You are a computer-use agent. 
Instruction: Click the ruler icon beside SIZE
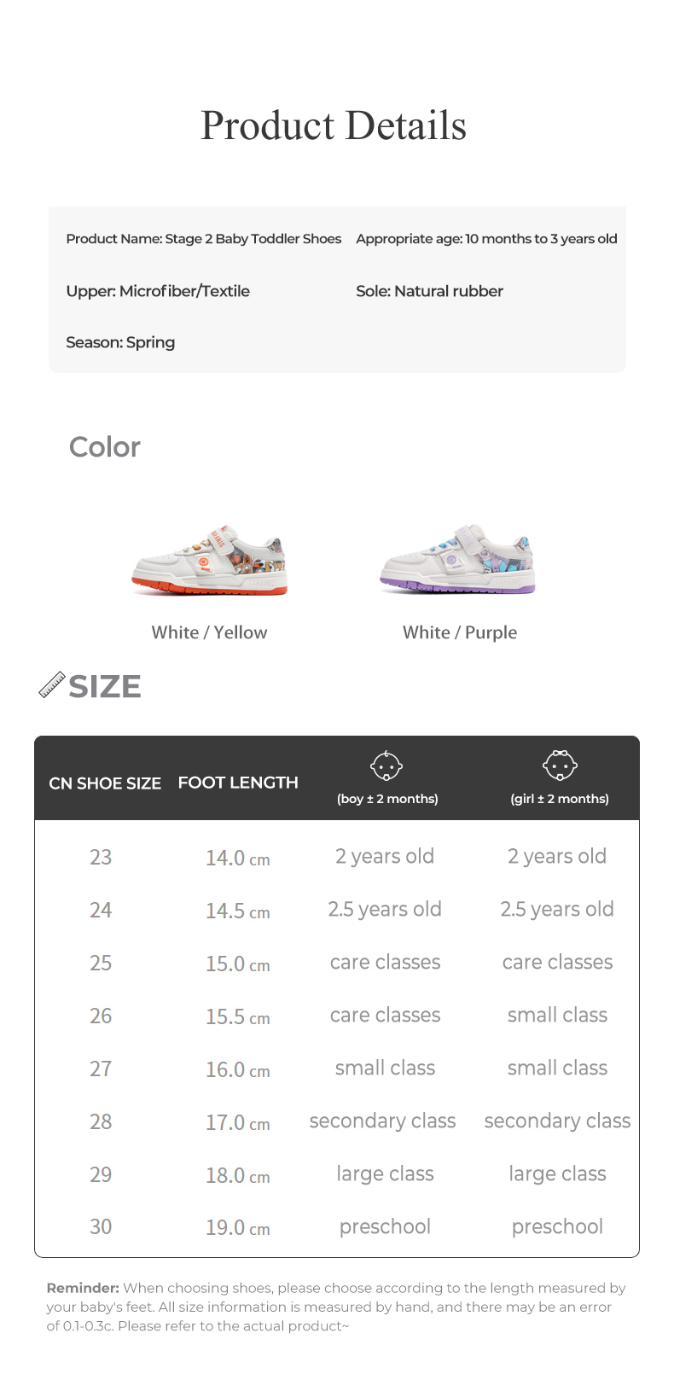[52, 685]
